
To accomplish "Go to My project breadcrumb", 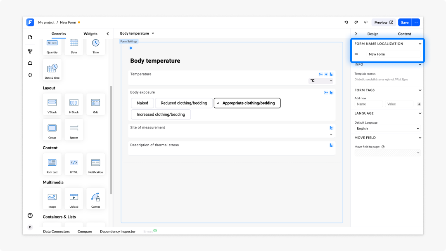I will (46, 22).
